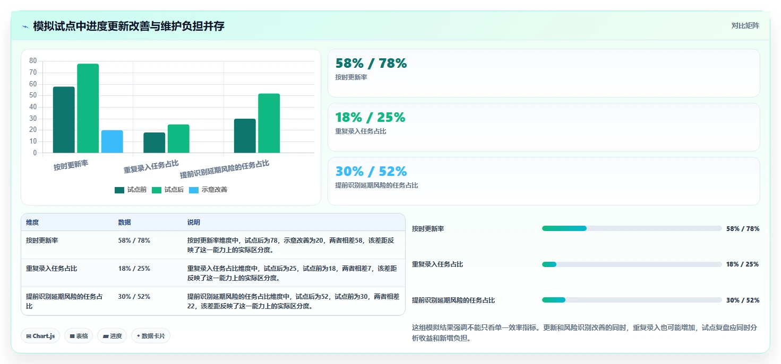Click the summary paragraph starting 这组模拟结果
Image resolution: width=781 pixels, height=364 pixels.
(x=584, y=333)
